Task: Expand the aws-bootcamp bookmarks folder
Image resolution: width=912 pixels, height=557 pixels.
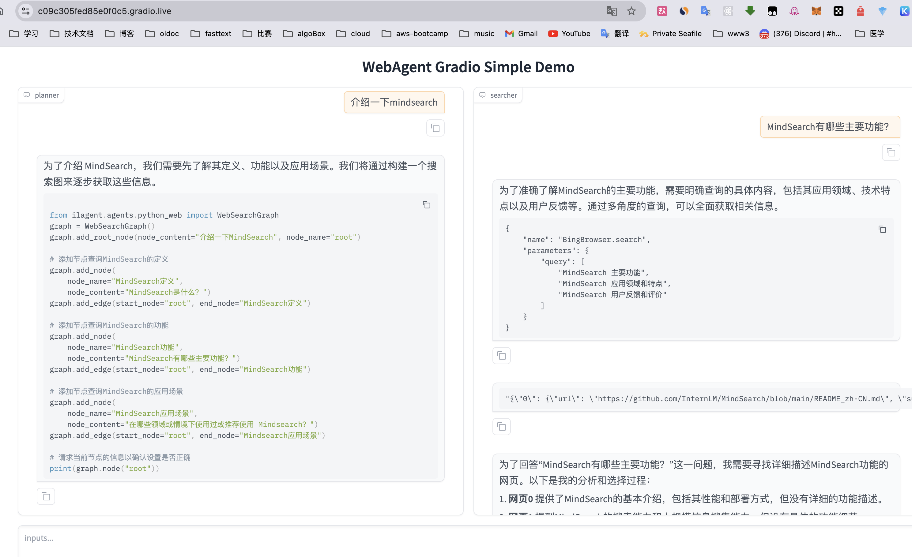Action: click(x=415, y=34)
